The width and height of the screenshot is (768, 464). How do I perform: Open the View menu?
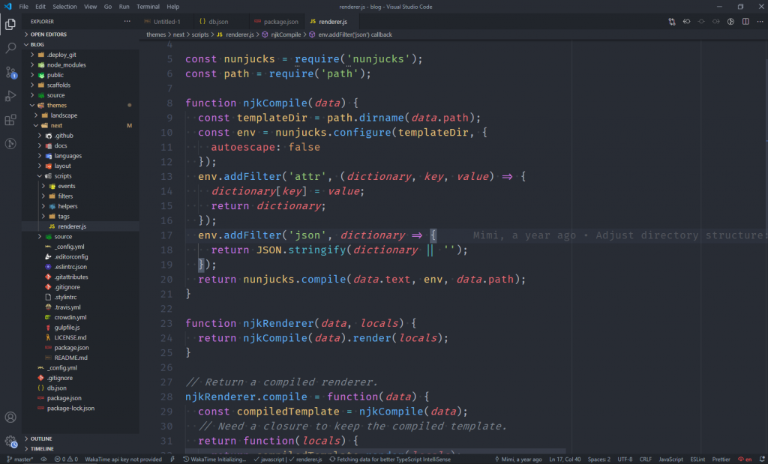tap(90, 7)
